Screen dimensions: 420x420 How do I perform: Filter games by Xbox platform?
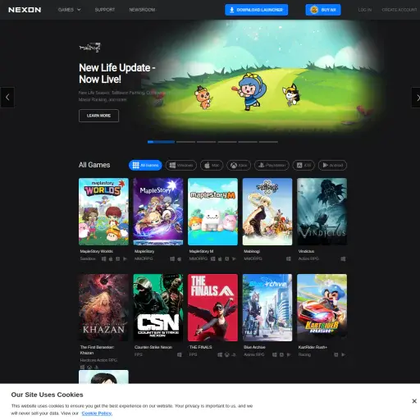(x=239, y=165)
